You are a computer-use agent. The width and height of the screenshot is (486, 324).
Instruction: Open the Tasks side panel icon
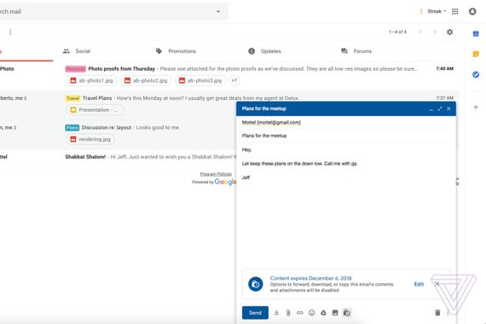476,74
